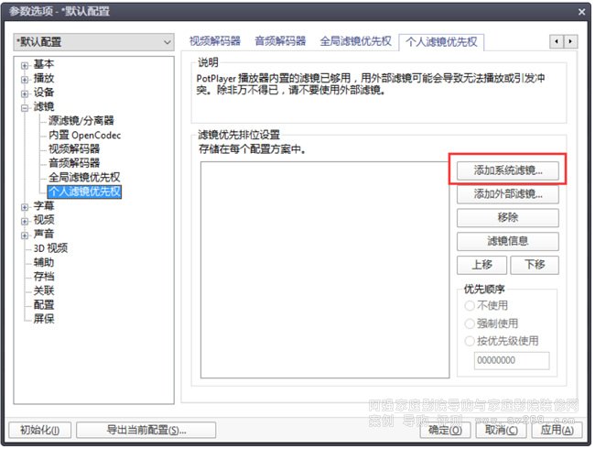The width and height of the screenshot is (595, 449).
Task: Switch to the 视频解码器 tab
Action: 215,41
